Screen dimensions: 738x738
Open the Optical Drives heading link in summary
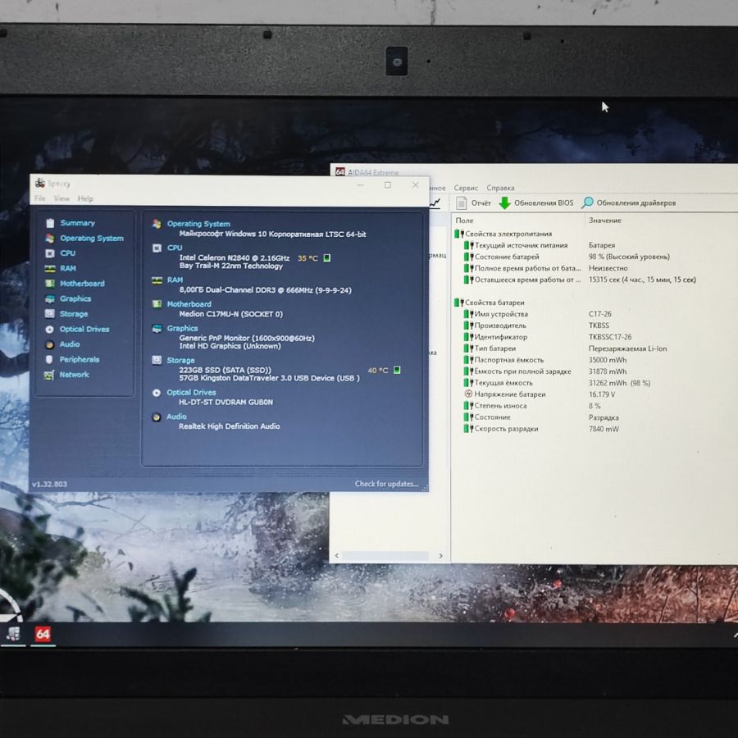click(191, 392)
